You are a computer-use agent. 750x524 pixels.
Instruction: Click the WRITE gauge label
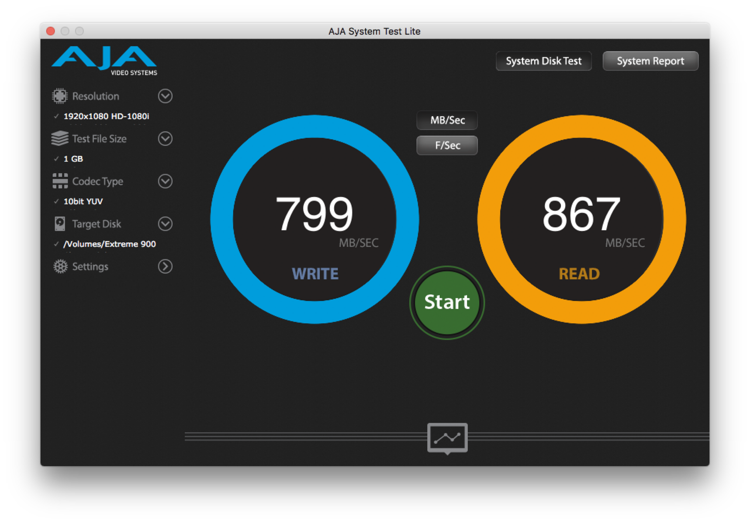[315, 274]
